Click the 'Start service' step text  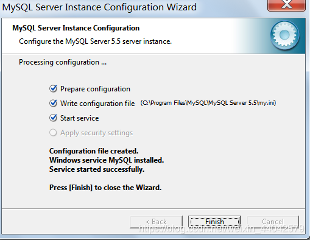click(80, 118)
